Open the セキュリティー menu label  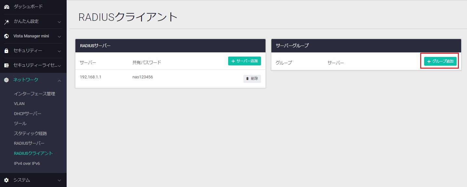28,51
